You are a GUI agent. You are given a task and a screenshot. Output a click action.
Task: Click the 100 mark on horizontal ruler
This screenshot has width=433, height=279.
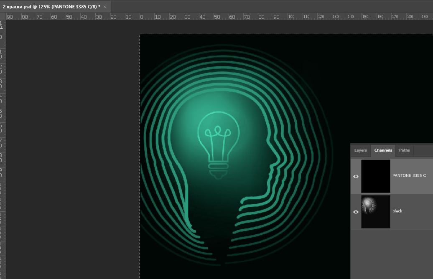291,17
